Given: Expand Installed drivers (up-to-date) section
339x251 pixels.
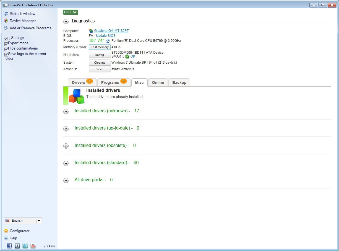Looking at the screenshot, I should point(66,129).
